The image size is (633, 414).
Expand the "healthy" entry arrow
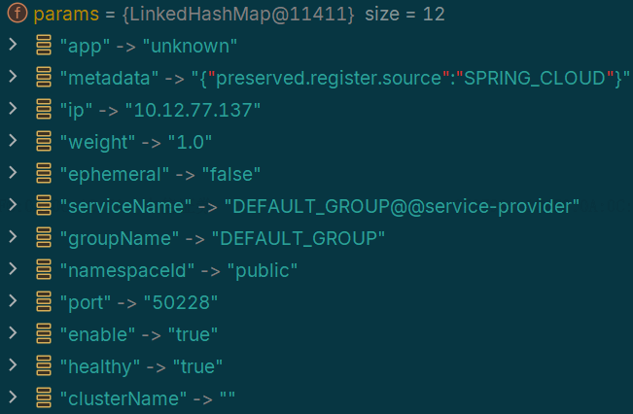[x=13, y=364]
